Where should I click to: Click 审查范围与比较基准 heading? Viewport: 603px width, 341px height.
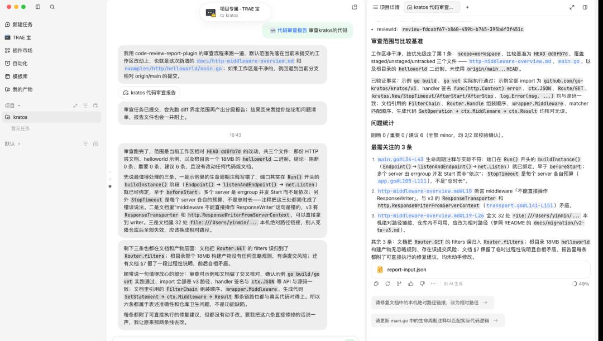click(x=397, y=41)
